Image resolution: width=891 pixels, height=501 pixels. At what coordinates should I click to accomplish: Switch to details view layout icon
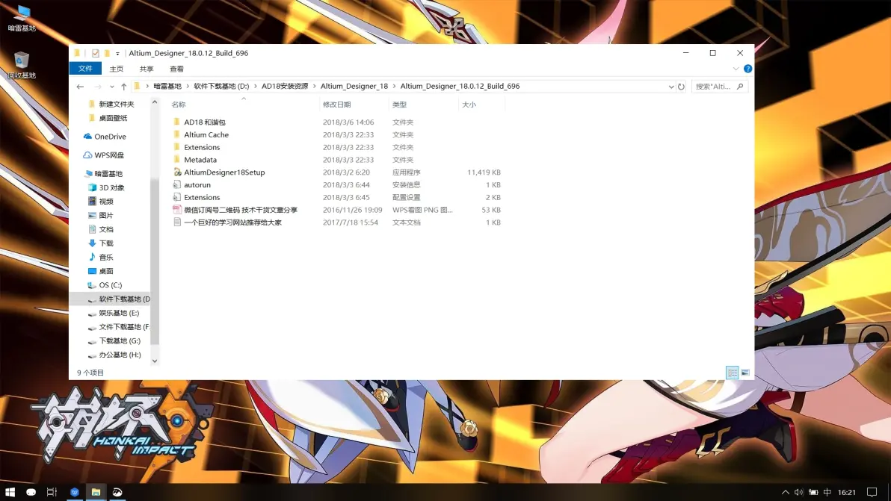pos(732,373)
